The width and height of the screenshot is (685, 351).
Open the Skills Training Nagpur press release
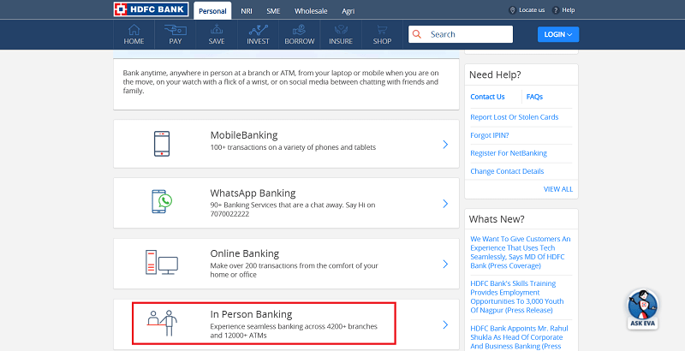[x=517, y=297]
